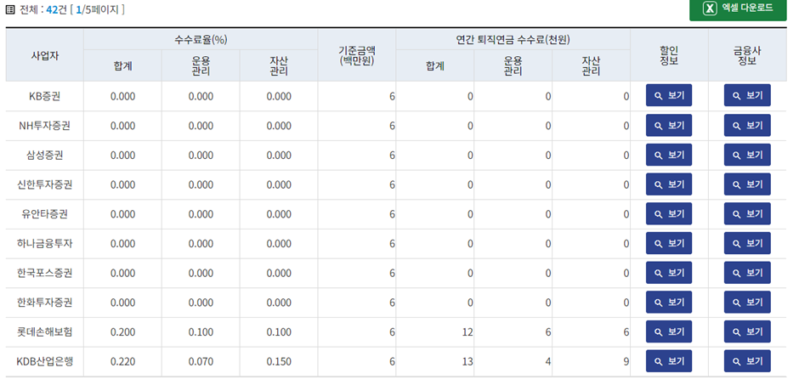Select the 0.150 asset fee rate cell
Viewport: 799px width, 385px height.
point(279,362)
